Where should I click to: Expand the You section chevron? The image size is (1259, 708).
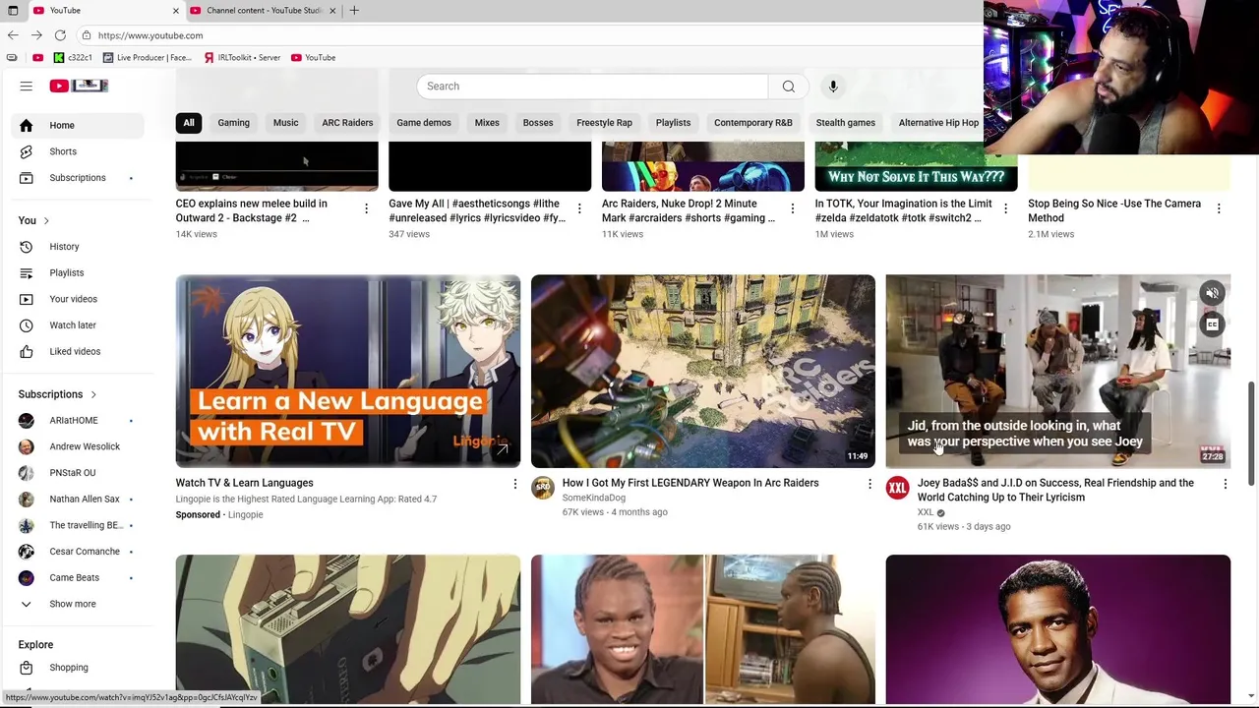pyautogui.click(x=46, y=221)
